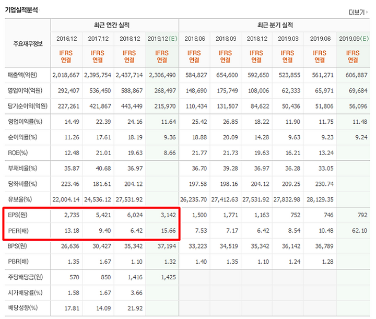Click the sales value 2,018,667
The height and width of the screenshot is (319, 376).
coord(66,75)
